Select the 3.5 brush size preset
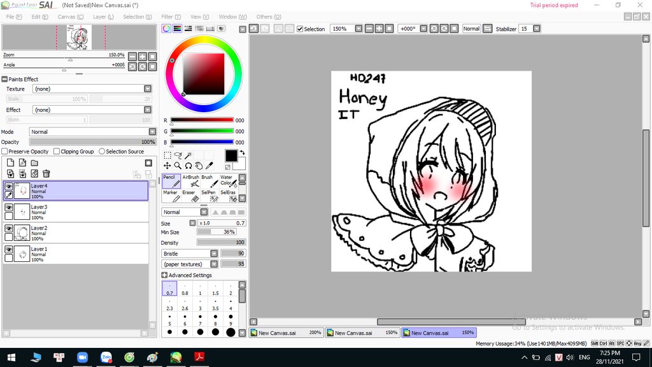The image size is (652, 367). tap(215, 304)
